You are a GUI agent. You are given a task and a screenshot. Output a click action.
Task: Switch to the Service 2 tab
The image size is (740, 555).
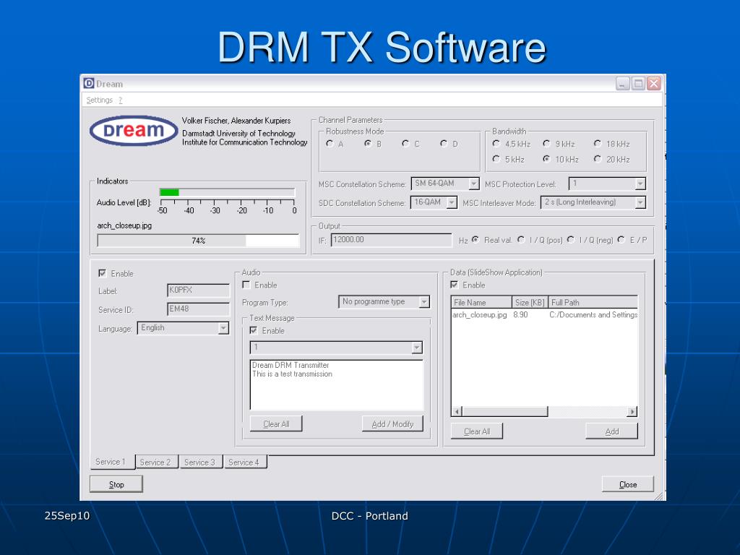pos(155,462)
